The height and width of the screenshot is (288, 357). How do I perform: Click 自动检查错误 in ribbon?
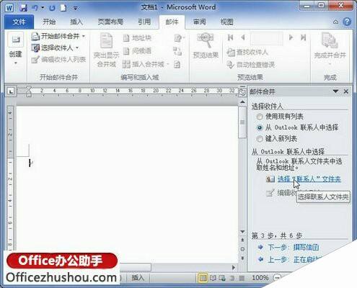tap(250, 65)
